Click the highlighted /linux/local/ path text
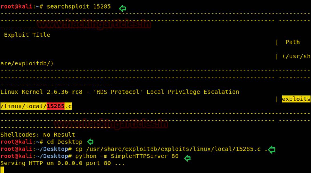311x173 pixels. pyautogui.click(x=23, y=106)
